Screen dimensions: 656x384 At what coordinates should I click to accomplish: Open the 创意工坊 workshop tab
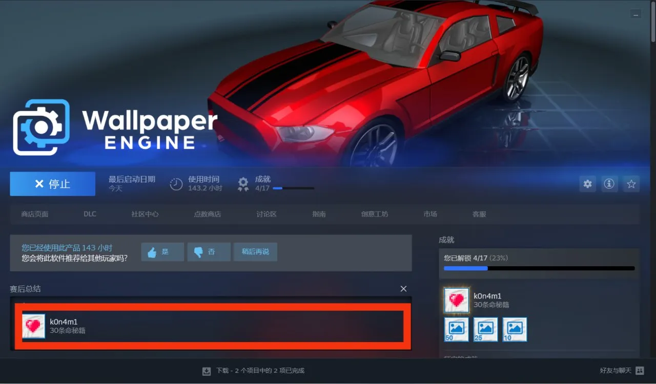click(x=375, y=214)
